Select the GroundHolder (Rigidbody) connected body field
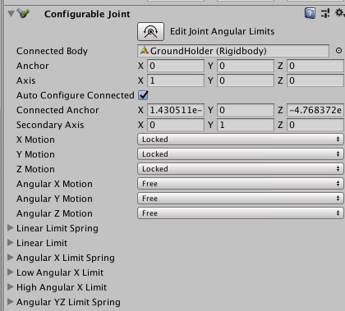 point(233,51)
